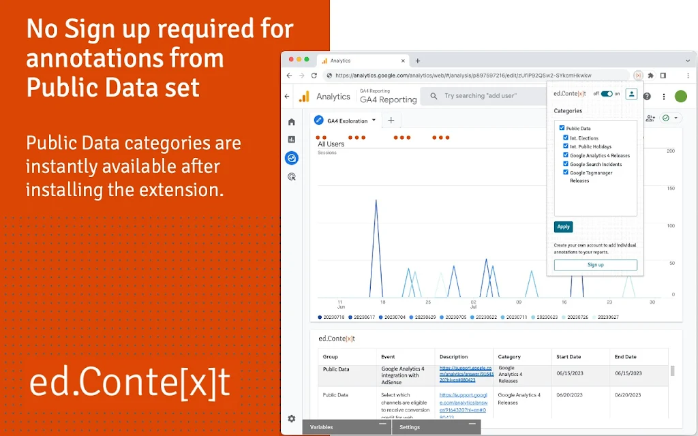The height and width of the screenshot is (436, 698).
Task: Minimize the Settings panel
Action: click(x=472, y=424)
